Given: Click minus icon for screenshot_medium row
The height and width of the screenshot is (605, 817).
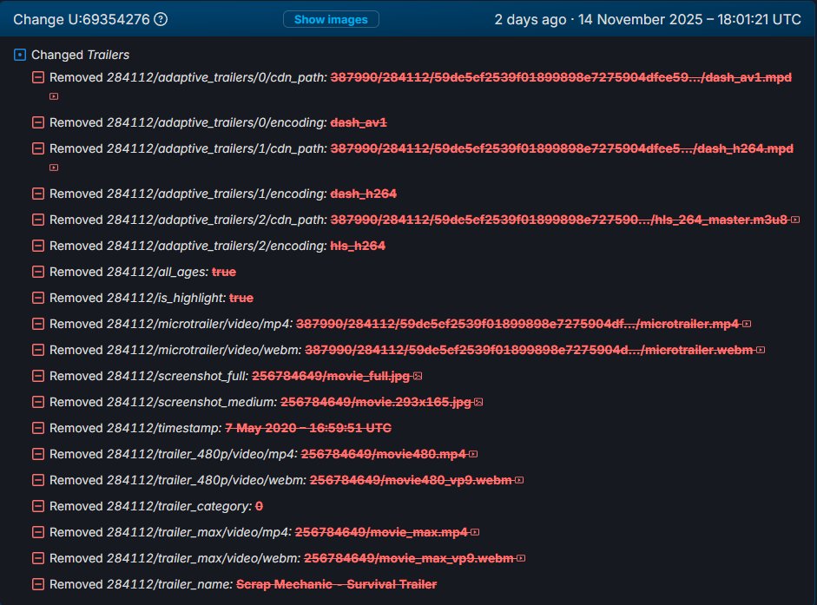Looking at the screenshot, I should pyautogui.click(x=38, y=402).
